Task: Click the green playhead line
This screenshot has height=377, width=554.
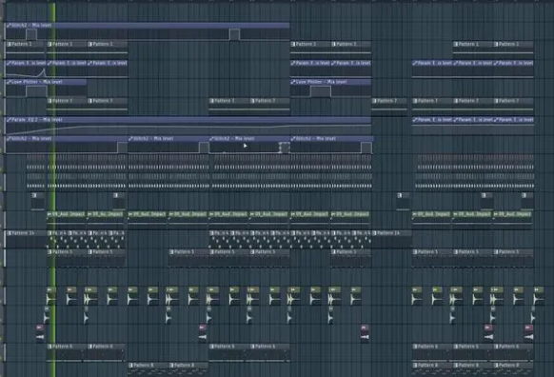Action: pos(54,190)
